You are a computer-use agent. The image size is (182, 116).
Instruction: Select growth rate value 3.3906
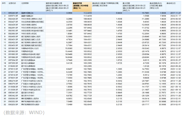coord(69,13)
